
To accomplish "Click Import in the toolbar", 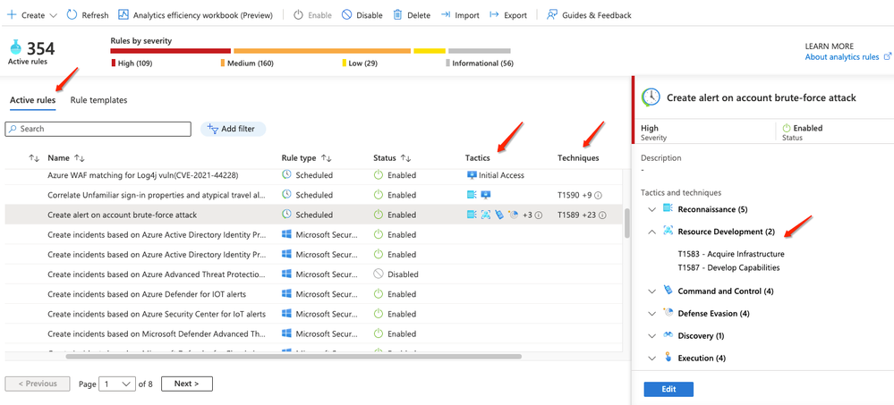I will tap(460, 15).
